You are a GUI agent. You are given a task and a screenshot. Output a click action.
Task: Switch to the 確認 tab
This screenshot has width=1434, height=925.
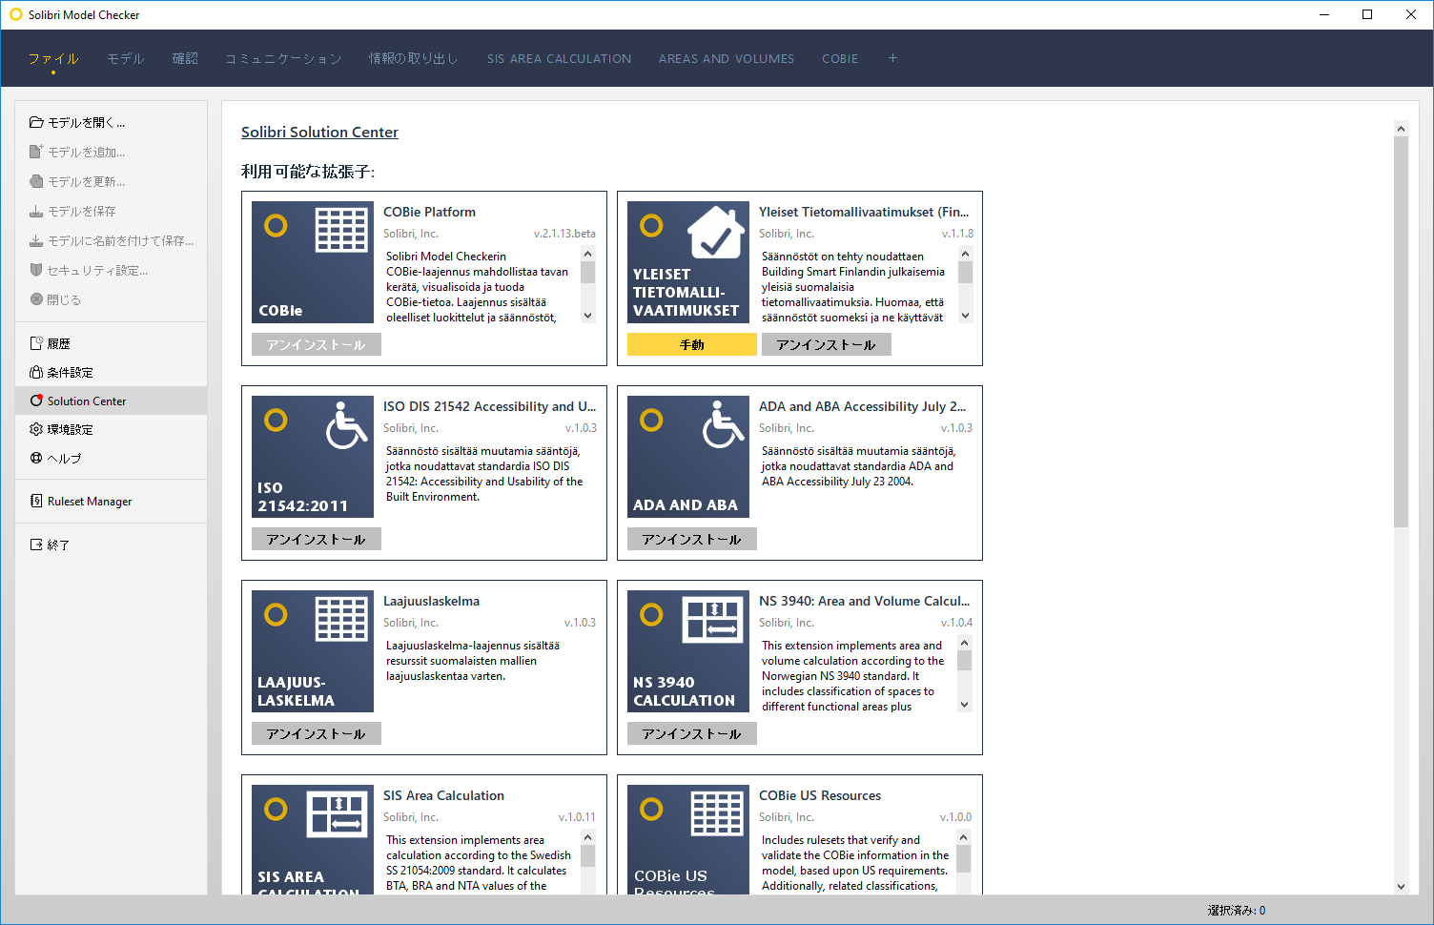[185, 58]
